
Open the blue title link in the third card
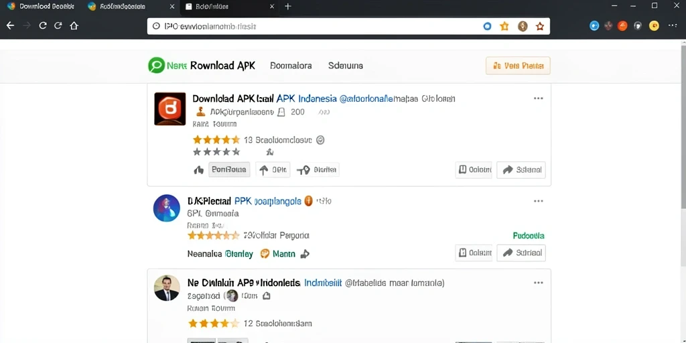click(x=323, y=283)
